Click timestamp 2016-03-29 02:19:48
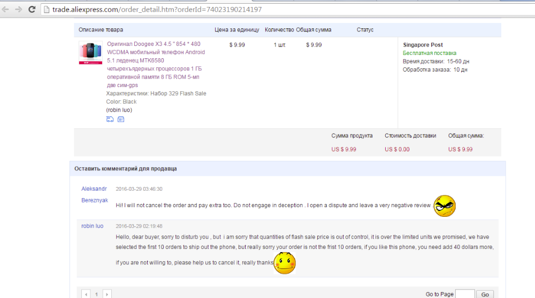Image resolution: width=535 pixels, height=298 pixels. [x=139, y=226]
